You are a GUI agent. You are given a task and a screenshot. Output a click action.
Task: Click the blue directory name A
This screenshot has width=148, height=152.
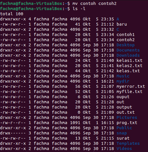point(118,19)
